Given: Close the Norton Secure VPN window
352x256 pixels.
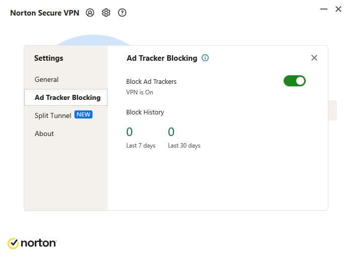Looking at the screenshot, I should 338,9.
